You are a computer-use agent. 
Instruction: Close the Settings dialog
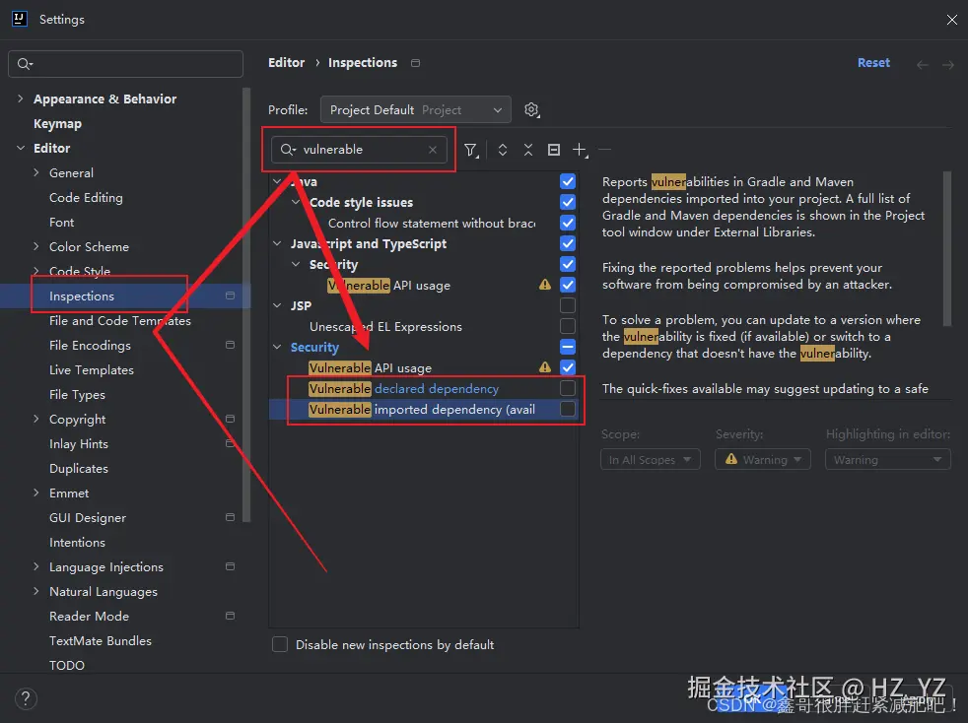coord(952,20)
